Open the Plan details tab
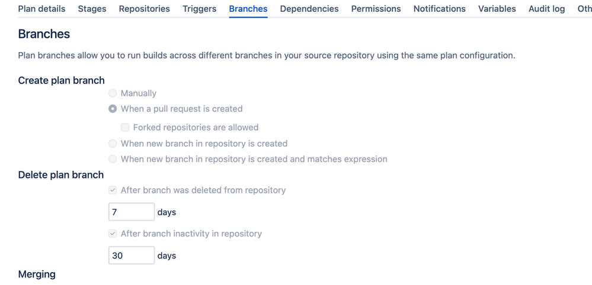Screen dimensions: 592x285 click(41, 9)
